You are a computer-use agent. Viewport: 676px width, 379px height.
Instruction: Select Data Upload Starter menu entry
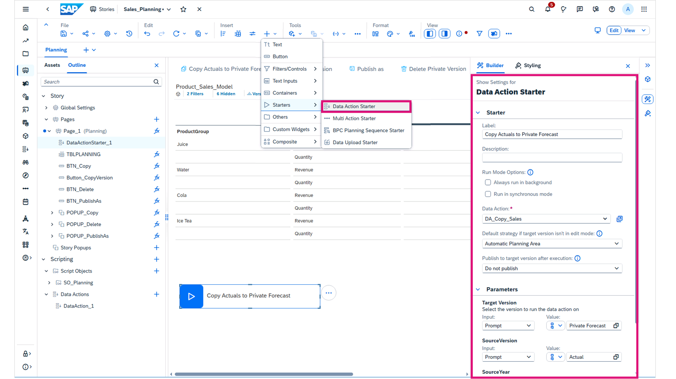[366, 142]
